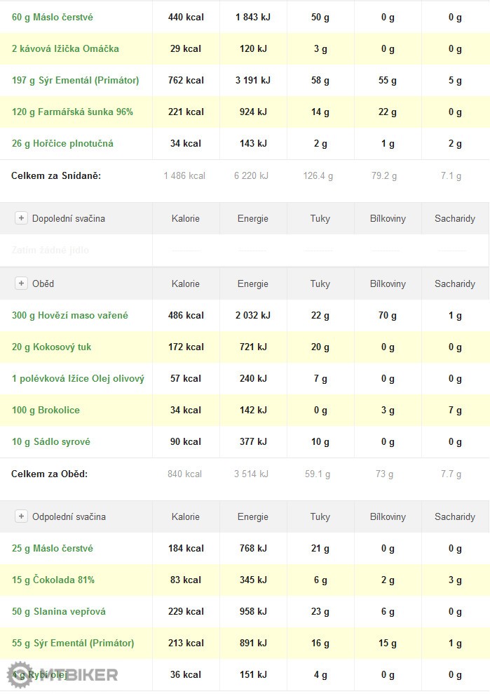Screen dimensions: 490x694
Task: Open the 10 g Sádlo syrové entry
Action: point(50,441)
